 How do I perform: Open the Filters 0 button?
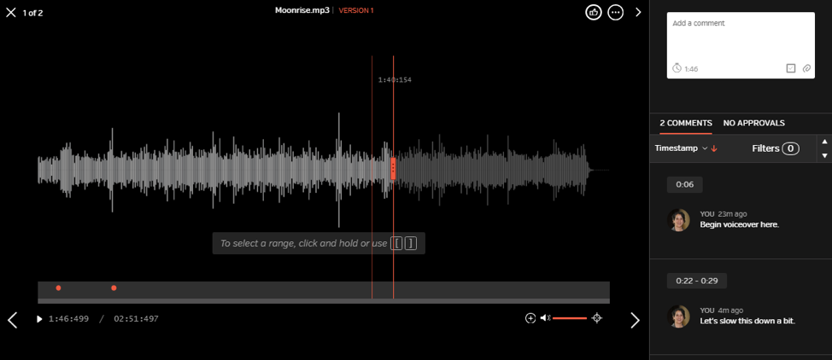click(776, 148)
